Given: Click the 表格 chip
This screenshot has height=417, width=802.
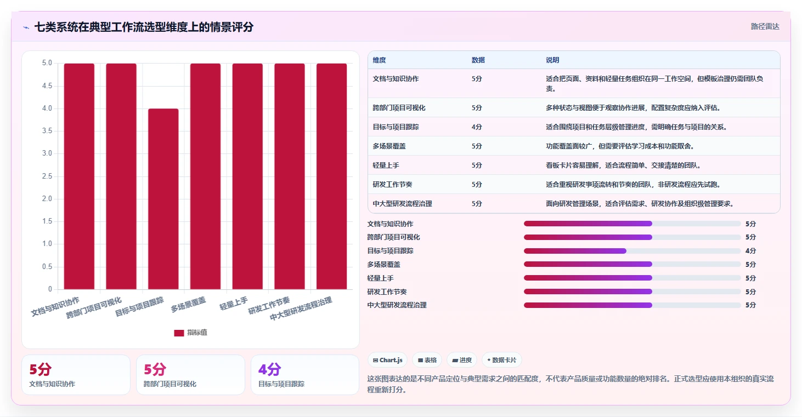Looking at the screenshot, I should point(427,360).
